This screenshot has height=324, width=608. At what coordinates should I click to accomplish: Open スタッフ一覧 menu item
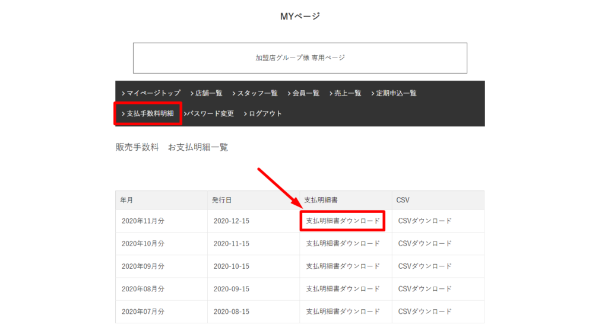click(255, 93)
